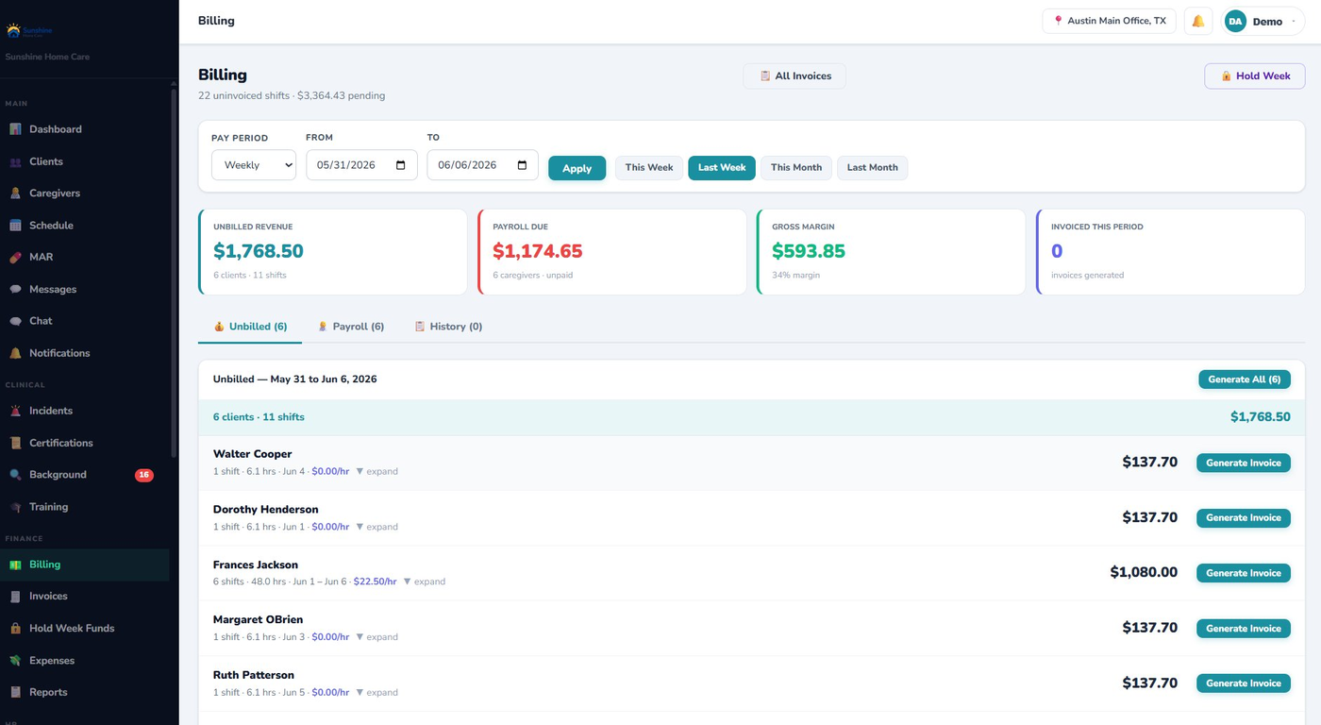Click the Apply button
The image size is (1321, 725).
tap(577, 168)
